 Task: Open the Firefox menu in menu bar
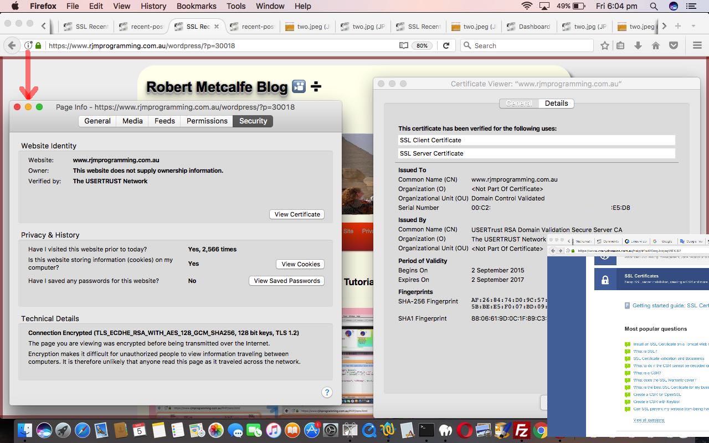coord(43,6)
